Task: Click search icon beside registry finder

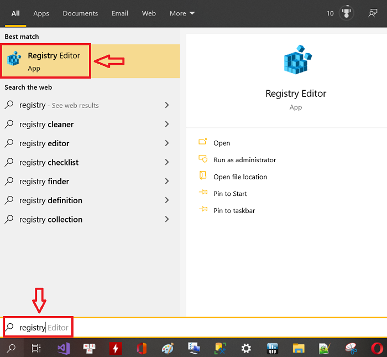Action: [x=9, y=181]
